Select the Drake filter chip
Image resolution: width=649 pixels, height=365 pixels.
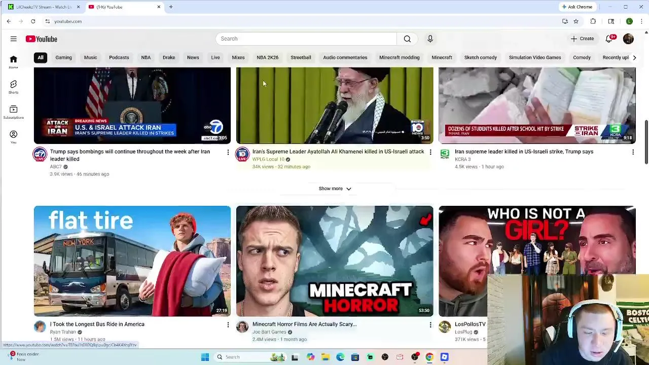click(x=169, y=57)
